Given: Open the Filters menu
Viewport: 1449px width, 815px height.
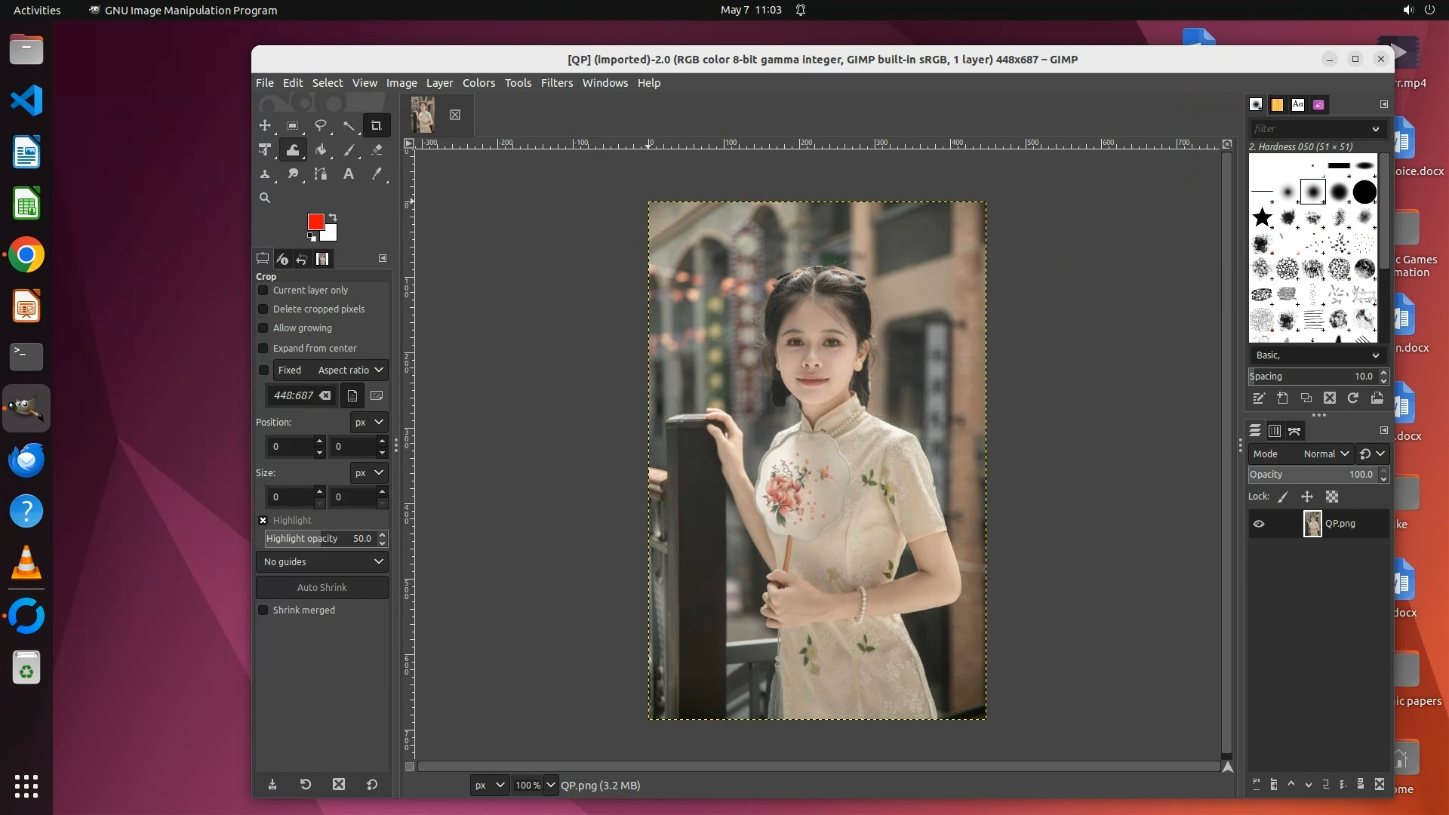Looking at the screenshot, I should pyautogui.click(x=556, y=83).
